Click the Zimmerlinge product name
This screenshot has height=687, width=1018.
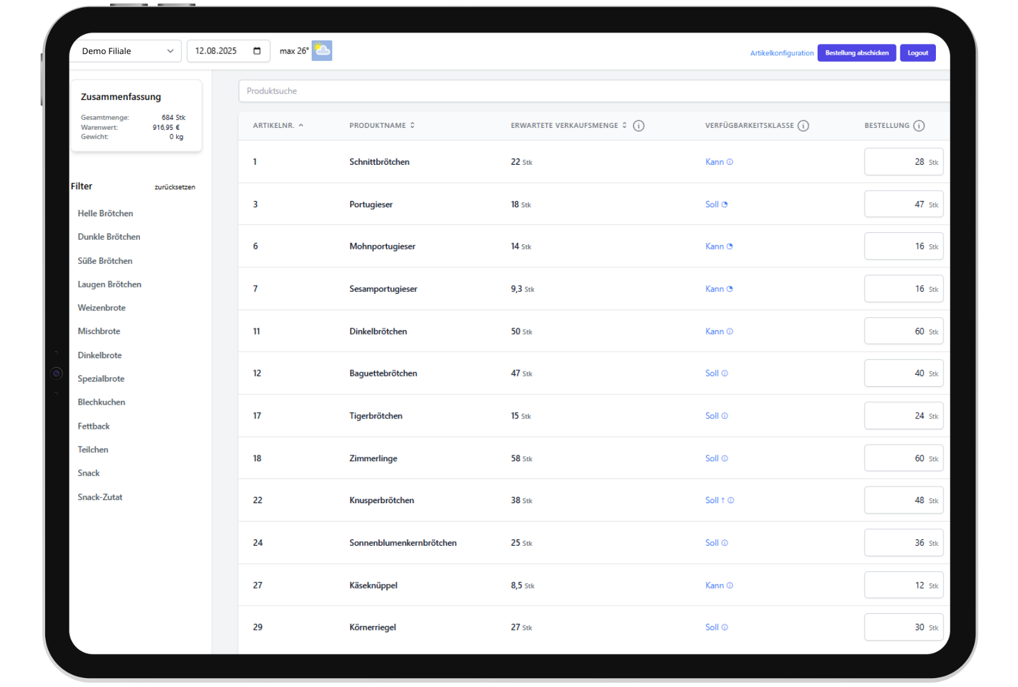point(373,459)
